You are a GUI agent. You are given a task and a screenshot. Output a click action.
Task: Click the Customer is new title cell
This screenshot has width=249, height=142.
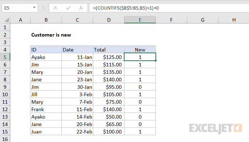pyautogui.click(x=51, y=35)
